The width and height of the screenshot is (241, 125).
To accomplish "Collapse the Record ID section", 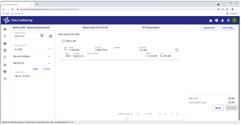I will tap(33, 63).
